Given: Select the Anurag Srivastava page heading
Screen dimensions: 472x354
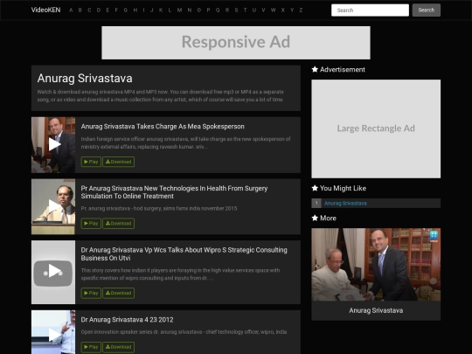Looking at the screenshot, I should point(85,79).
